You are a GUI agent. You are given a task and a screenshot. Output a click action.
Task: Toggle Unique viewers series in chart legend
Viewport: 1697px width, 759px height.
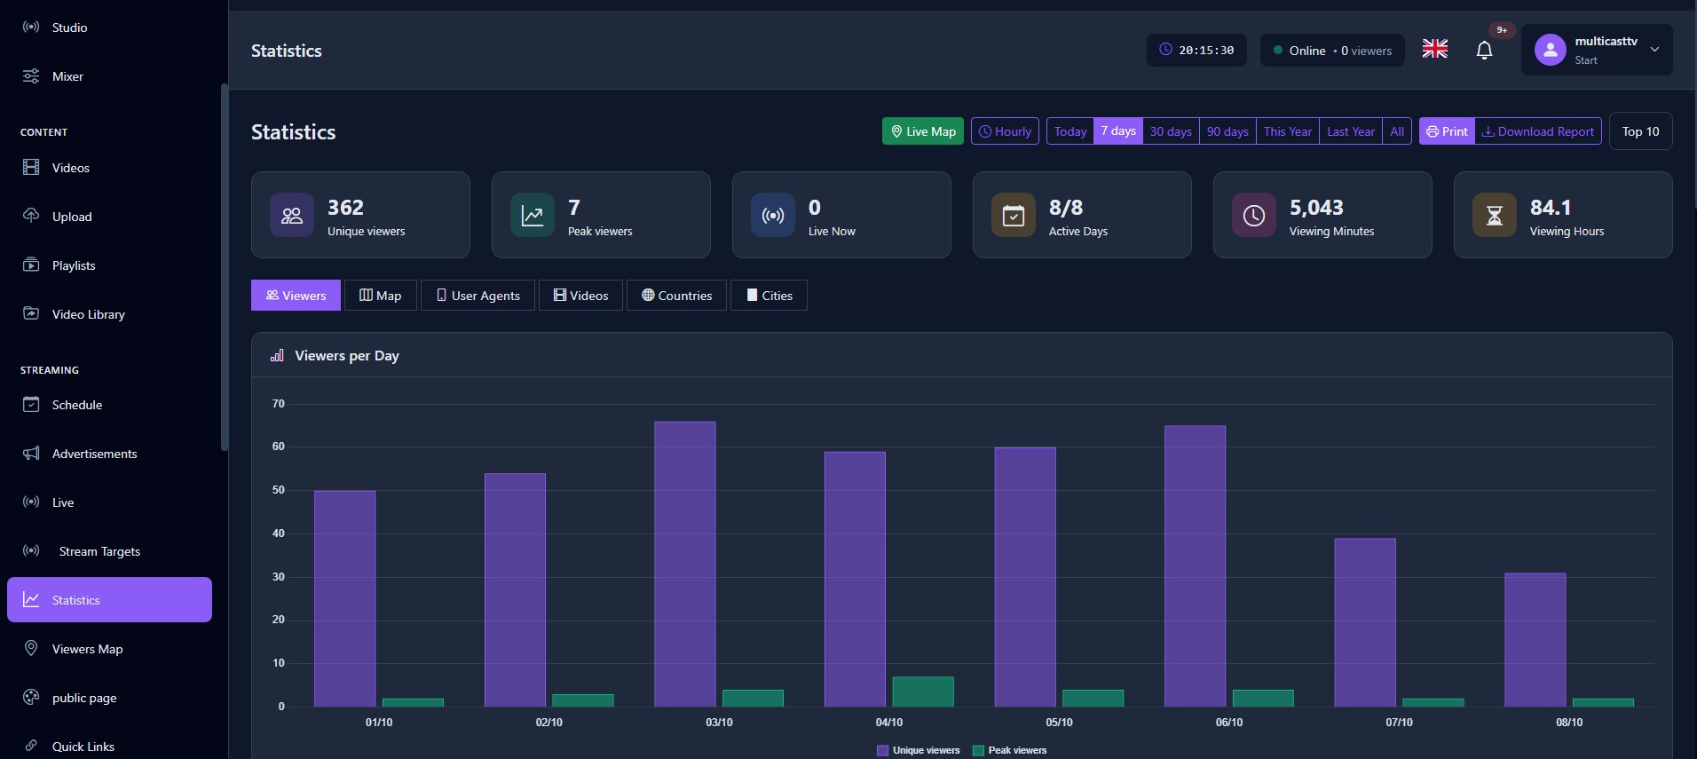[919, 750]
